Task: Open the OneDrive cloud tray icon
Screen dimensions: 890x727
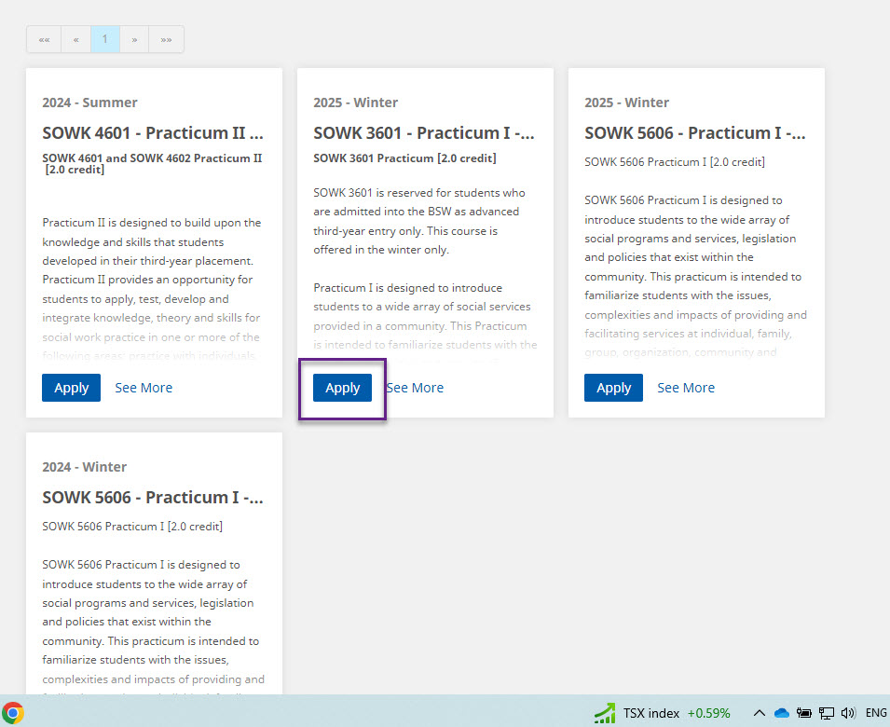Action: coord(782,713)
